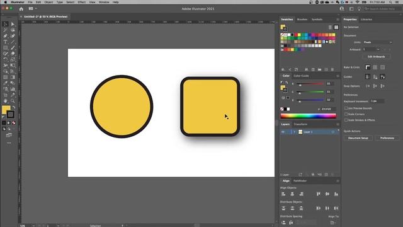The height and width of the screenshot is (227, 403).
Task: Click the color spectrum bar
Action: [x=308, y=116]
